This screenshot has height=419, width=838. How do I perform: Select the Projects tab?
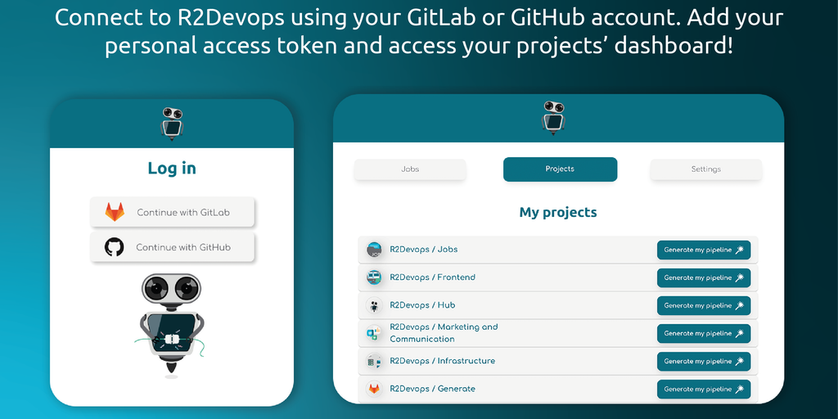click(x=560, y=169)
